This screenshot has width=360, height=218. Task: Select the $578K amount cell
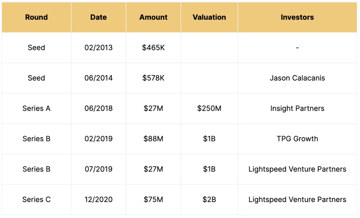(x=153, y=78)
